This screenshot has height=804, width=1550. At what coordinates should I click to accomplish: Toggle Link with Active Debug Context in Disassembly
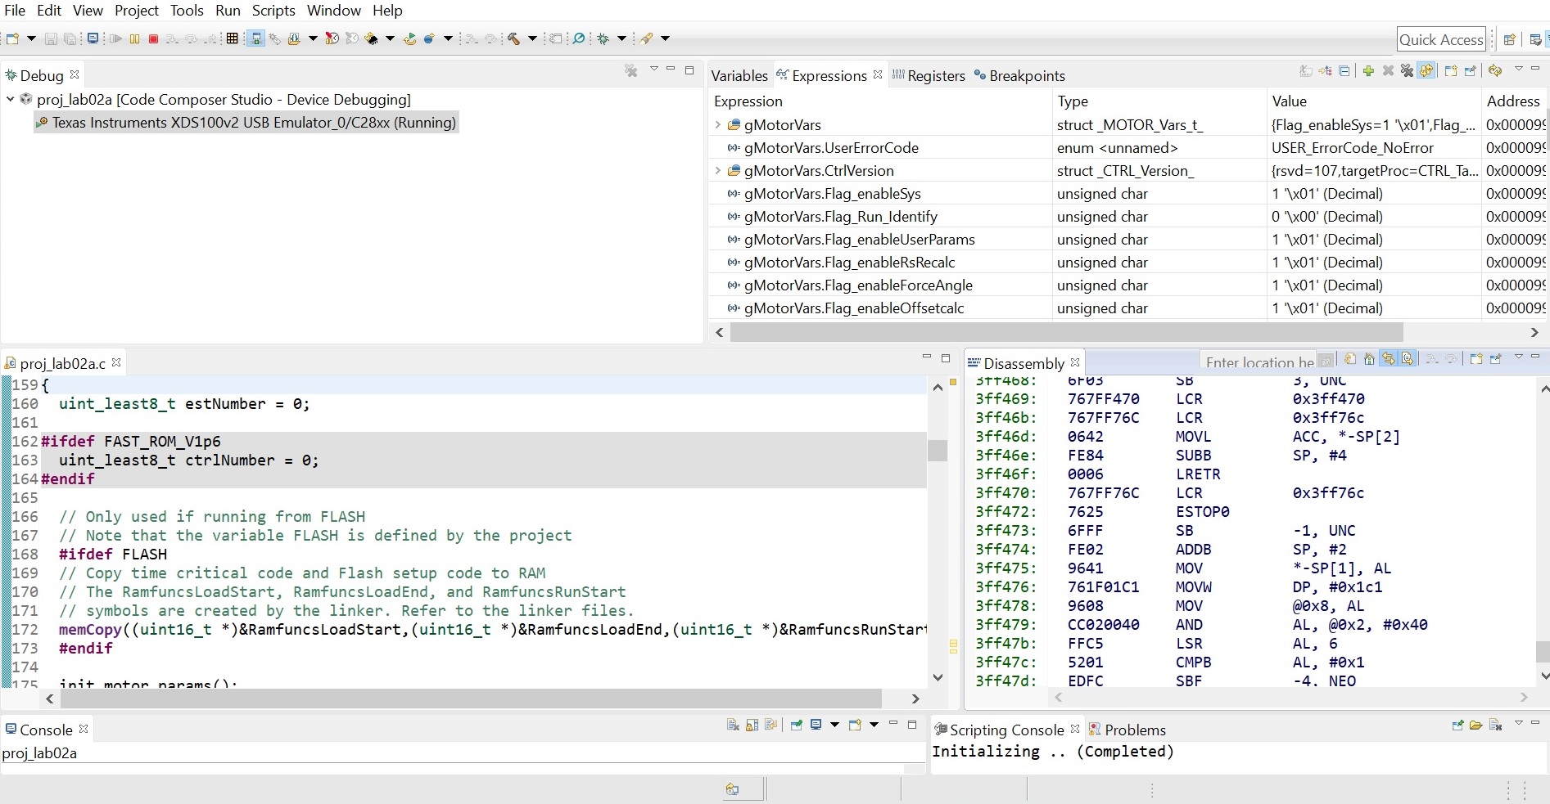pos(1388,358)
